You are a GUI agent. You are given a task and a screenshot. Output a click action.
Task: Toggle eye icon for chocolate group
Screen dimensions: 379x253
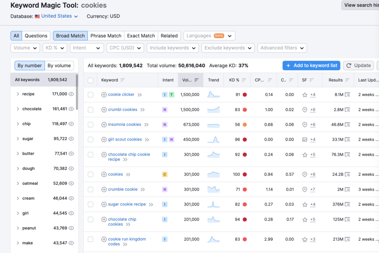click(71, 109)
